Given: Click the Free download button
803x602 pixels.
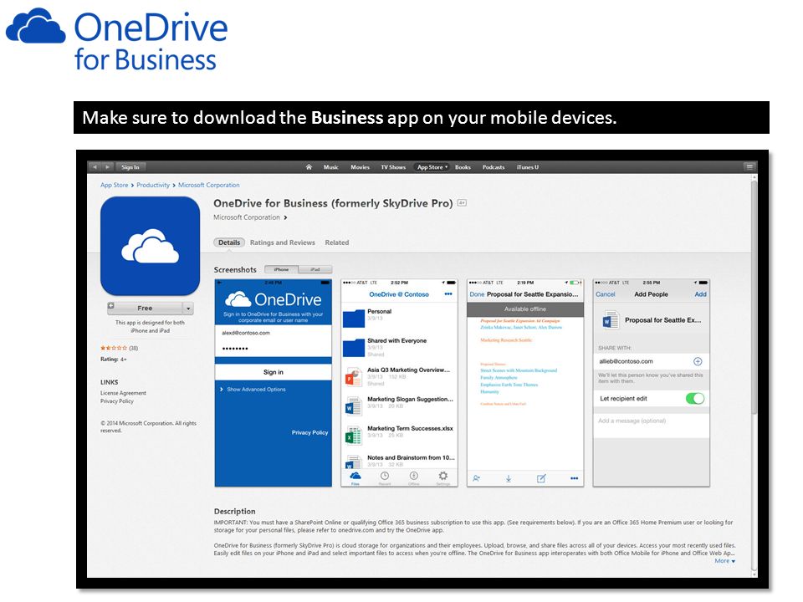Looking at the screenshot, I should pyautogui.click(x=145, y=309).
